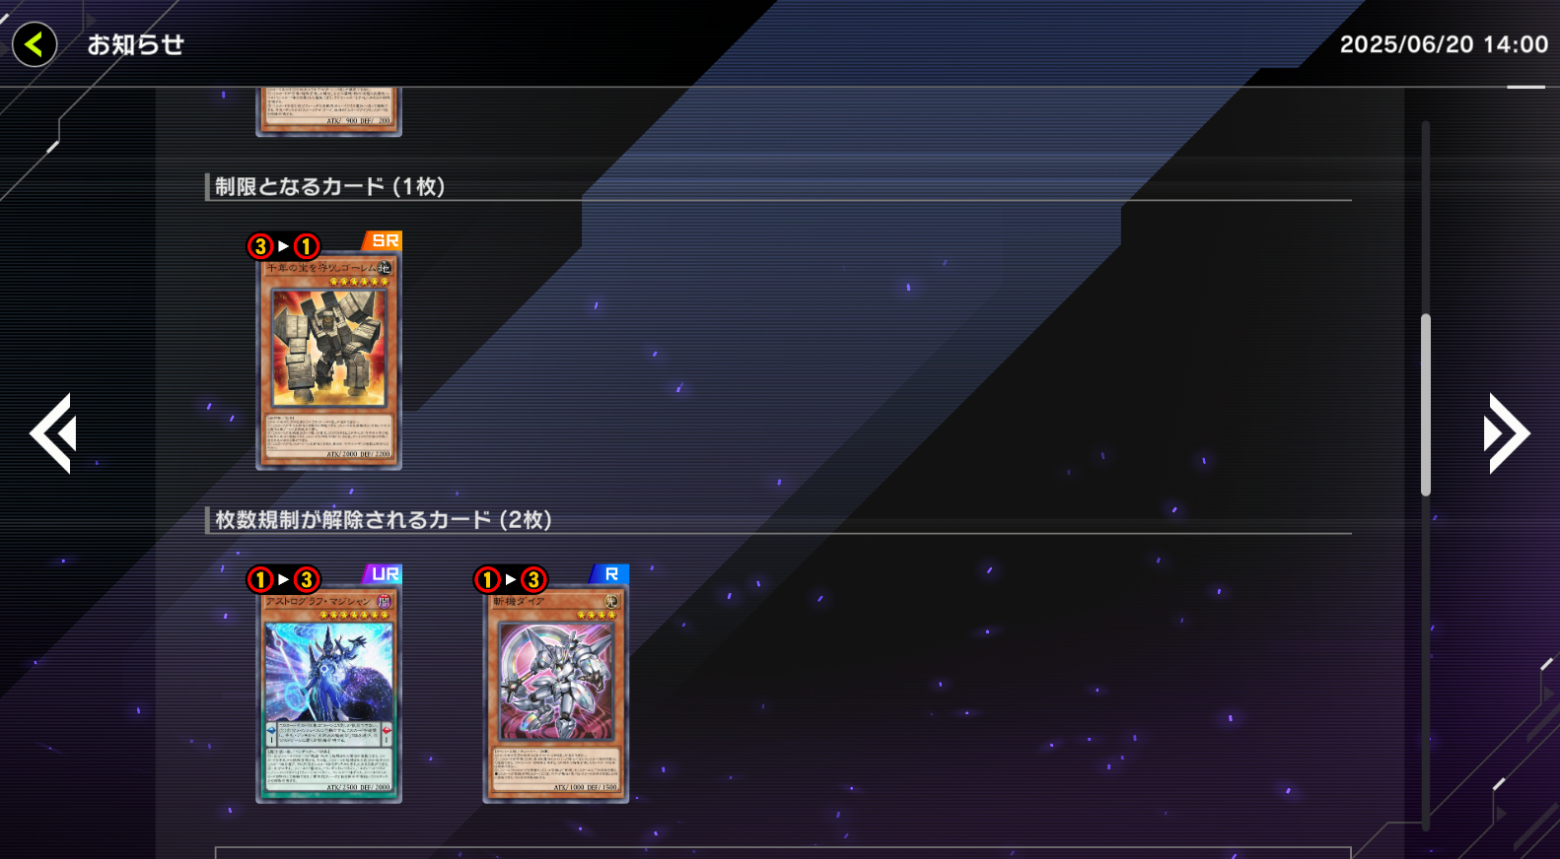Open the R rarity silver machine card

556,694
